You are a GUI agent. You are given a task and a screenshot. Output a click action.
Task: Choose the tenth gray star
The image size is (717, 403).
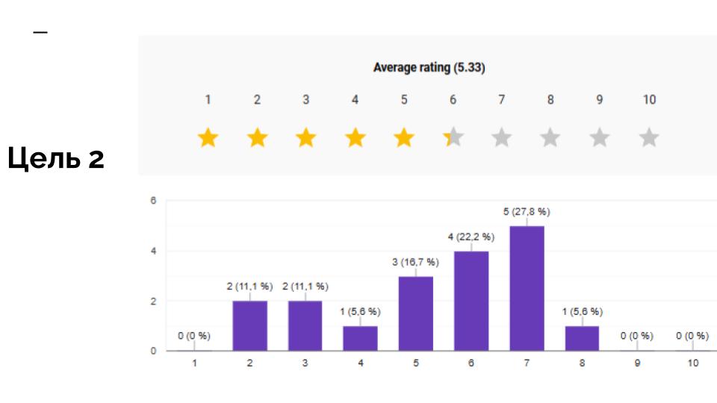click(x=649, y=137)
